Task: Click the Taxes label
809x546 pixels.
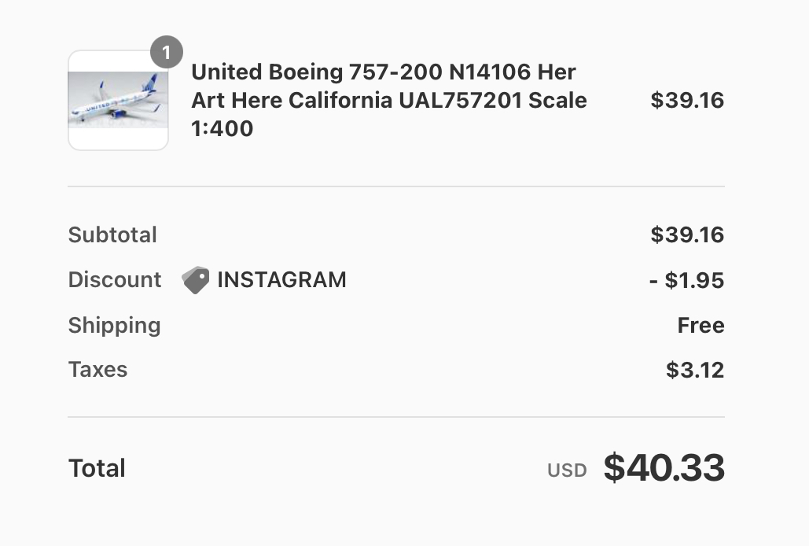Action: pyautogui.click(x=97, y=370)
